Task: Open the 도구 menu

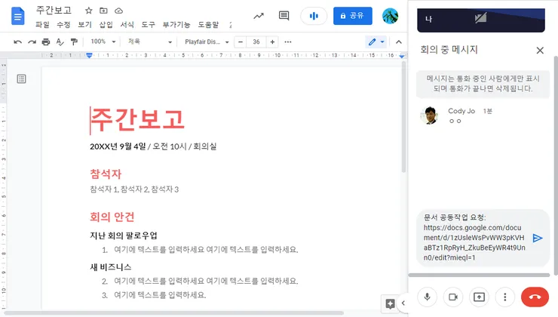Action: pyautogui.click(x=148, y=25)
